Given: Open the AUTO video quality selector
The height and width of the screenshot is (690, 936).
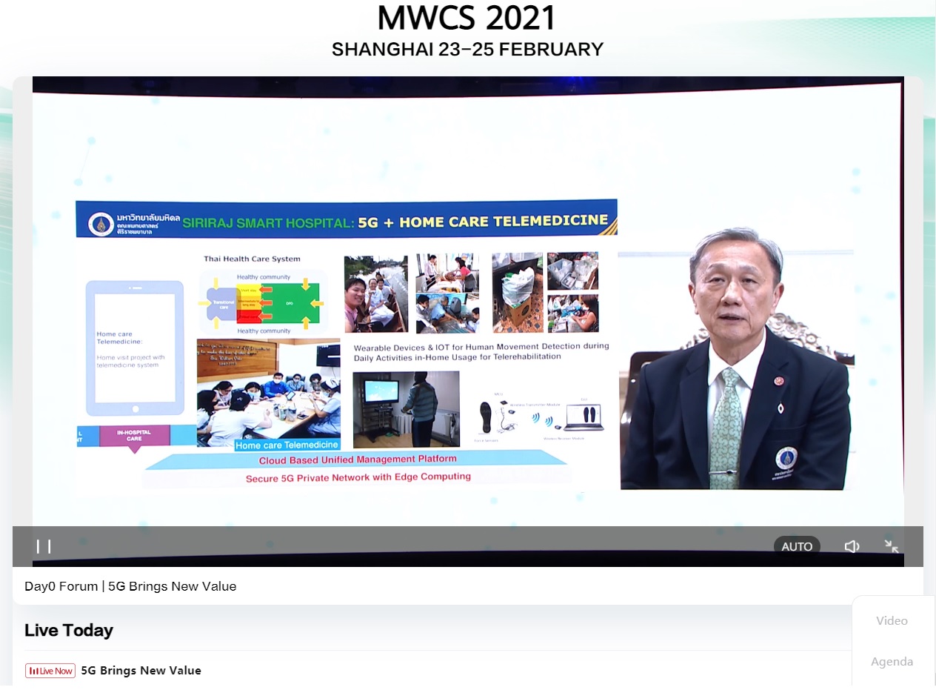Looking at the screenshot, I should pos(797,547).
